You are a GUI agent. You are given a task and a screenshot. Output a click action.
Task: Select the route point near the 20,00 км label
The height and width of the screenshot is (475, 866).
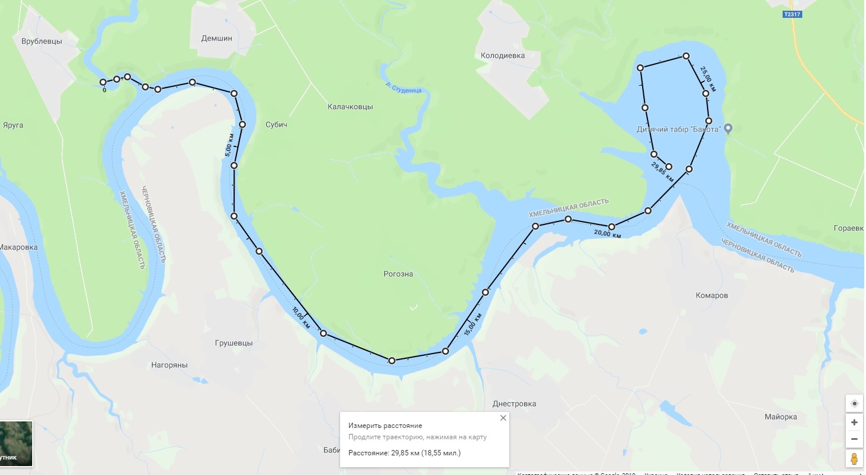[x=612, y=227]
